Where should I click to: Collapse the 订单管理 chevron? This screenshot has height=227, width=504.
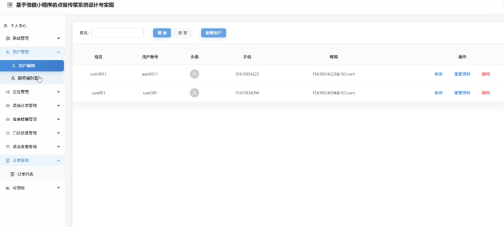point(58,160)
